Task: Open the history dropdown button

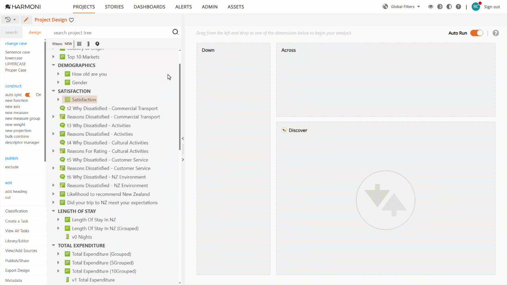Action: (11, 20)
